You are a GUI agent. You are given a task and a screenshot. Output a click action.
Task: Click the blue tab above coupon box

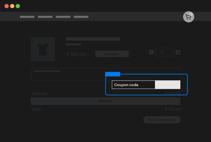pos(112,74)
